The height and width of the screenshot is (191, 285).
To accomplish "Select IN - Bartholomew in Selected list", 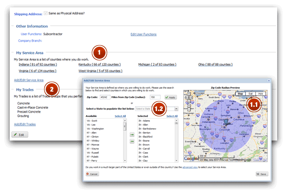I will tap(156, 129).
